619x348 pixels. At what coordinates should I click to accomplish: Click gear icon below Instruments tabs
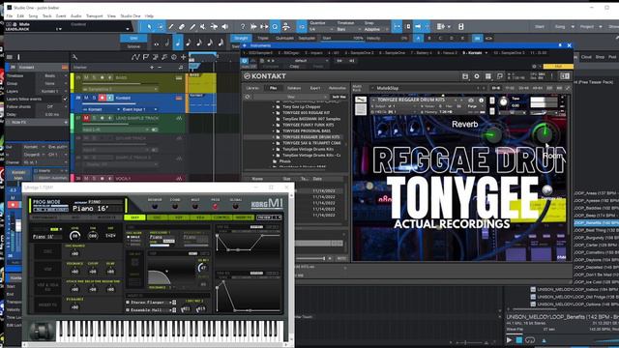pyautogui.click(x=534, y=67)
